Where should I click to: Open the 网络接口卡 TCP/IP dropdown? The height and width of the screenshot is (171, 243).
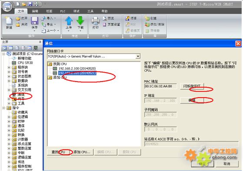tap(138, 56)
